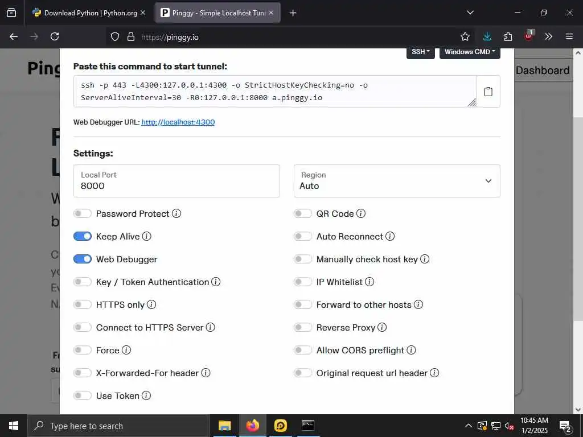Show Connect to HTTPS Server info
The height and width of the screenshot is (437, 583).
tap(211, 327)
